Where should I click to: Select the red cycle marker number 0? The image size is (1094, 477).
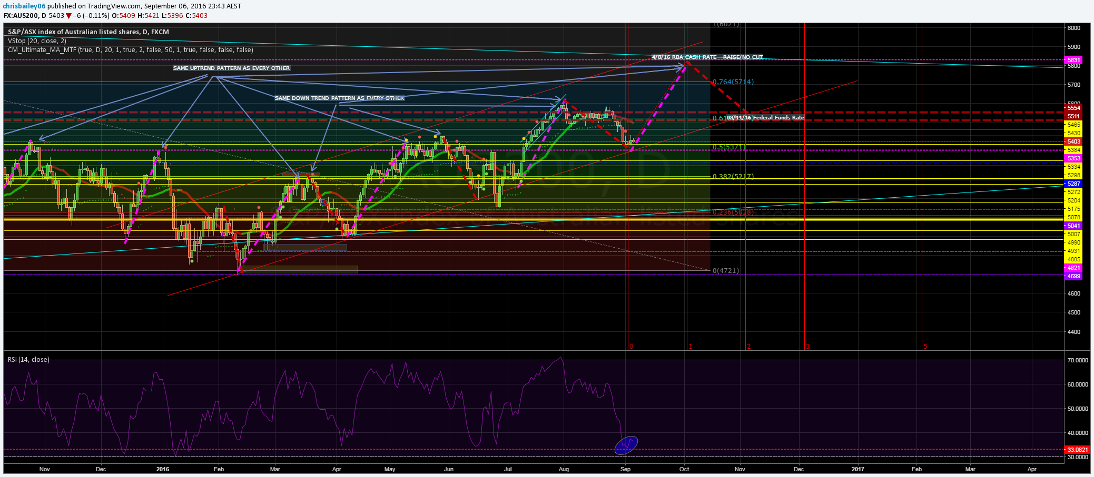[x=632, y=347]
